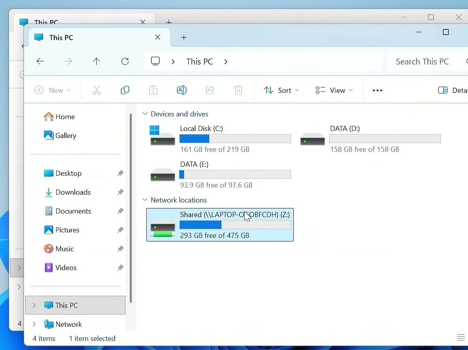
Task: Add a new tab in front window
Action: [184, 38]
